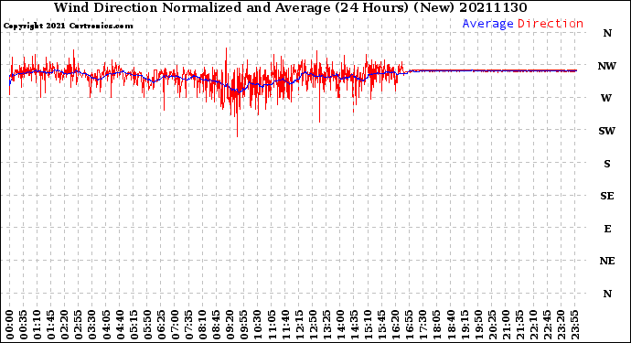Click the 'Direction' red legend label
631x343 pixels.
(x=551, y=24)
